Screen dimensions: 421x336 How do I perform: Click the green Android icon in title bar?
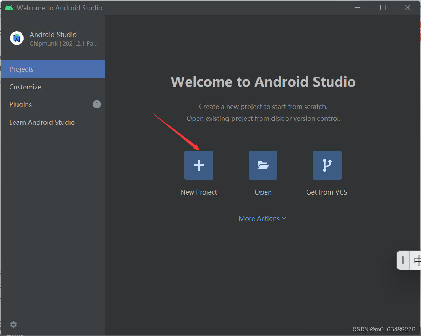[x=9, y=8]
